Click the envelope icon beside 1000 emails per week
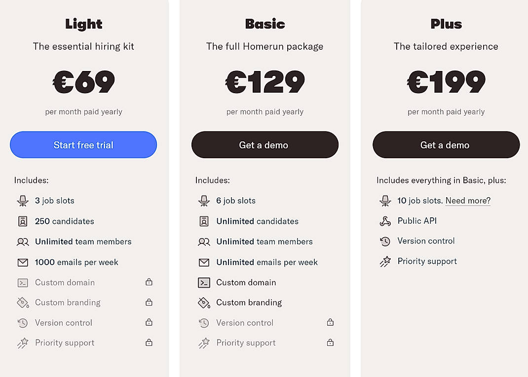 click(23, 262)
